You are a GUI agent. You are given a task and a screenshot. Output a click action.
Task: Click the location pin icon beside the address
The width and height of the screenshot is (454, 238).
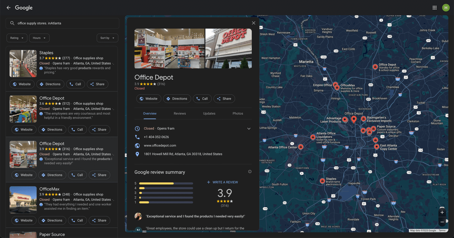point(137,154)
